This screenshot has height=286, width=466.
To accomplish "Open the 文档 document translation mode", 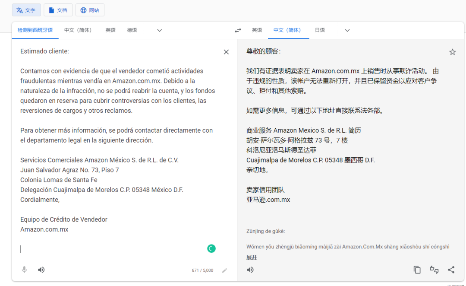I will (x=58, y=10).
